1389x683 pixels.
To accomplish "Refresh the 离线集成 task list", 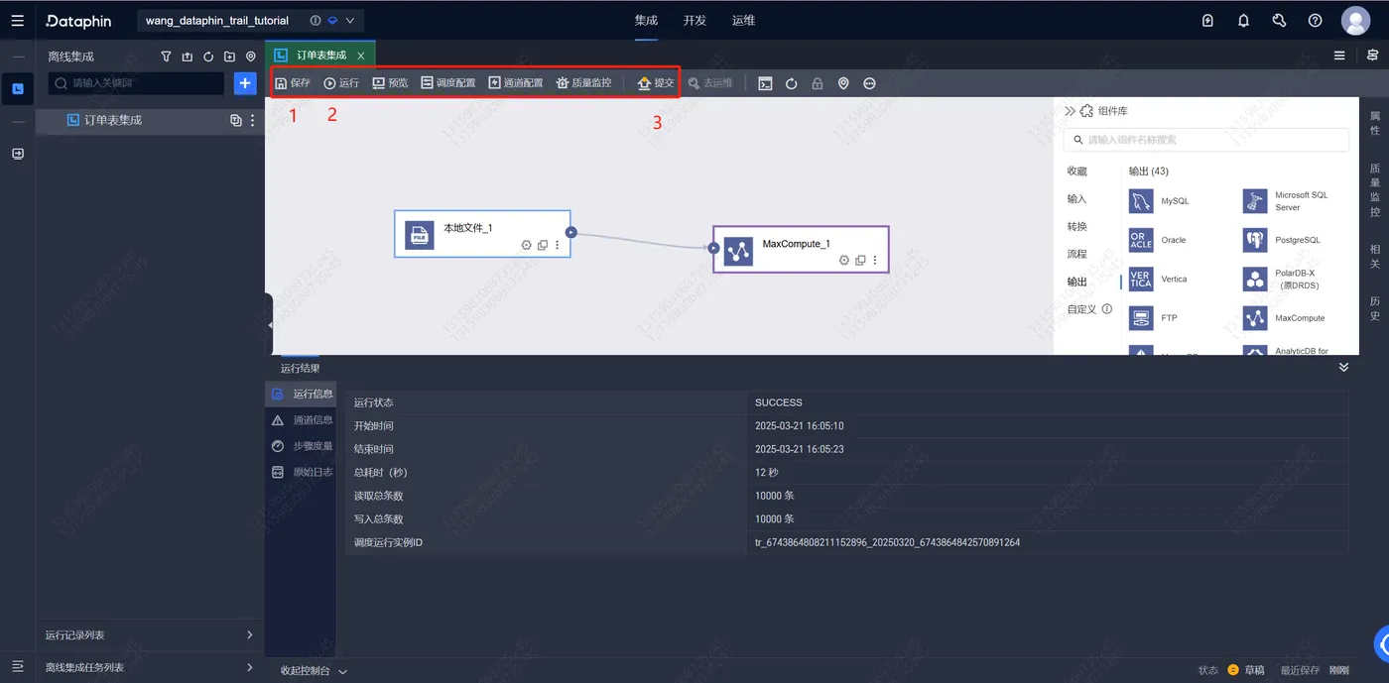I will coord(208,57).
